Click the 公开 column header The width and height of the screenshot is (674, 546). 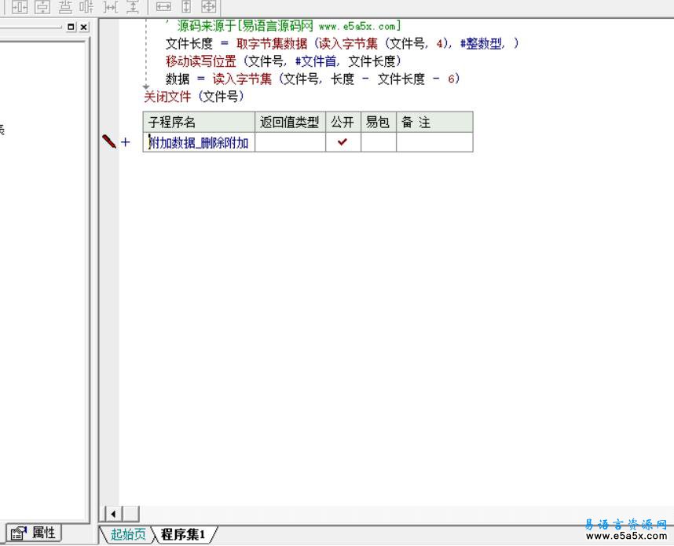tap(342, 122)
